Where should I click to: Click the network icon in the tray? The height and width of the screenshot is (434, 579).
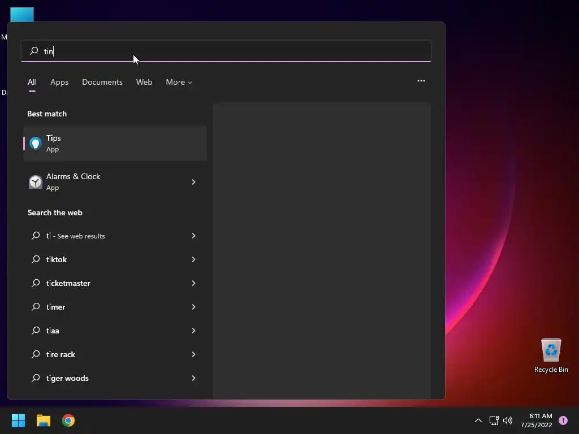[x=494, y=420]
